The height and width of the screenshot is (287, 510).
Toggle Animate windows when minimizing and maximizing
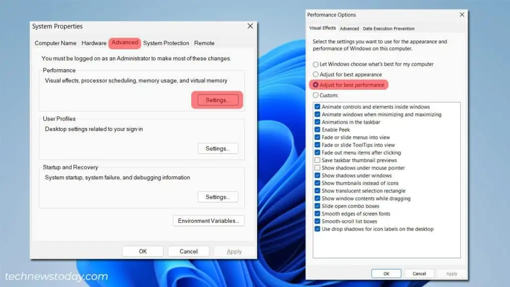(317, 114)
